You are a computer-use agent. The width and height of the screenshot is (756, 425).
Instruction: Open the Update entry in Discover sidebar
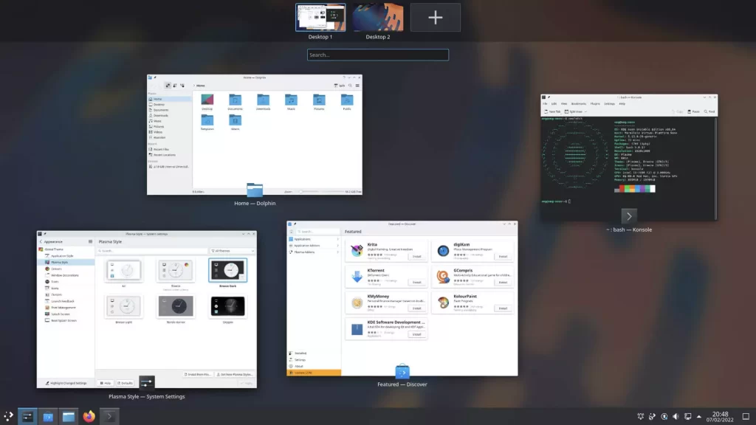pos(315,373)
